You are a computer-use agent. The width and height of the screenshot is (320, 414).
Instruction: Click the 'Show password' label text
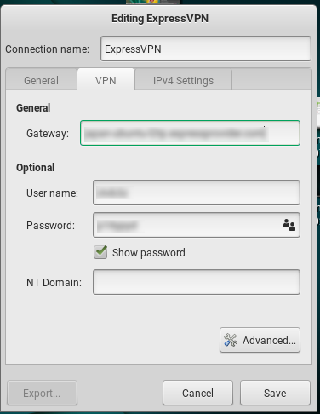[149, 253]
